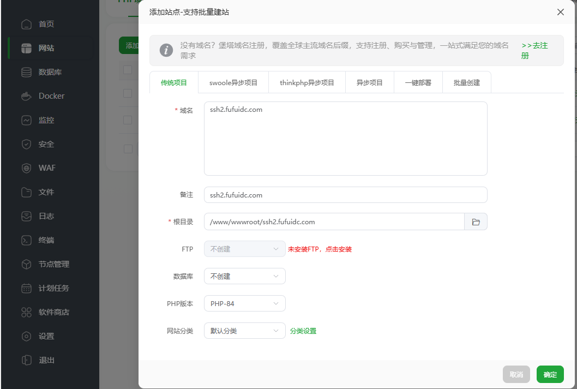This screenshot has height=389, width=577.
Task: Switch to thinkphp异步项目 tab
Action: tap(307, 83)
